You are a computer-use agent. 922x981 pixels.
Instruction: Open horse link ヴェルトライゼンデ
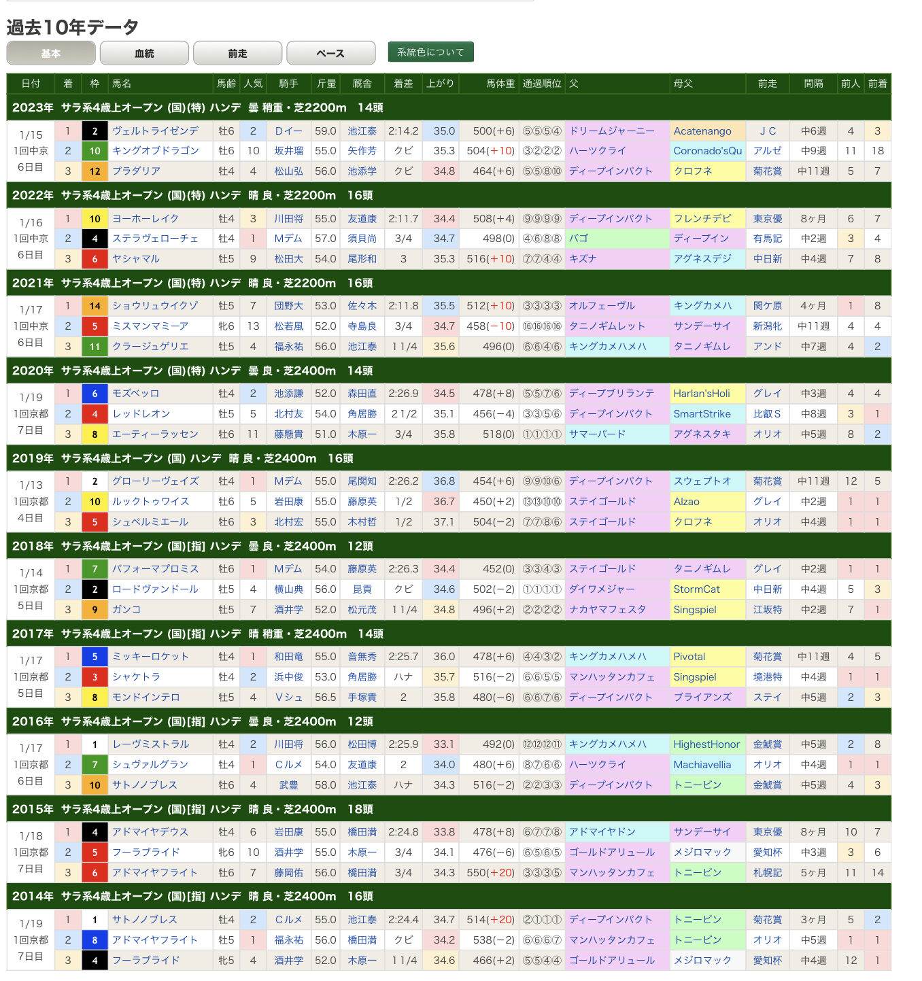[155, 131]
